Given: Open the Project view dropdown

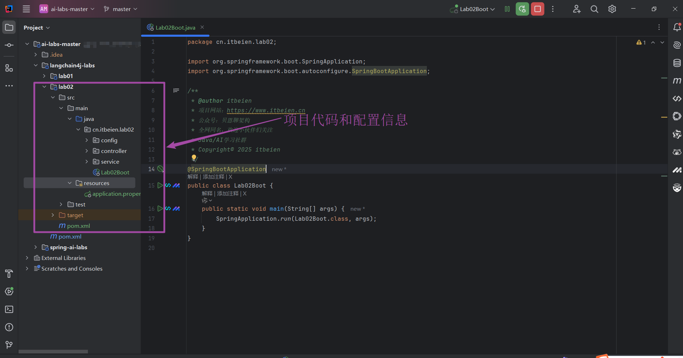Looking at the screenshot, I should (37, 27).
